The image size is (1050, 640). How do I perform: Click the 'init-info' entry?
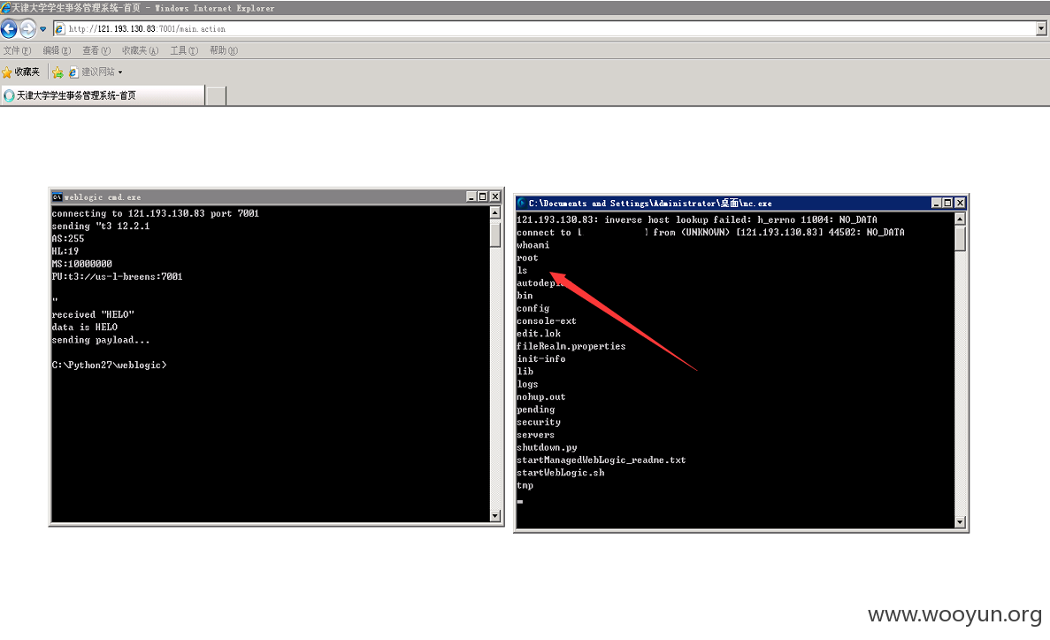pos(541,359)
